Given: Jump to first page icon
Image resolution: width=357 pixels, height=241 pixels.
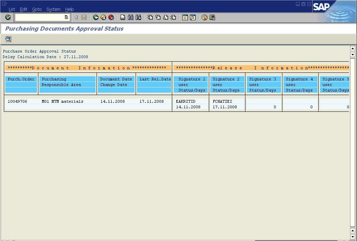Looking at the screenshot, I should click(150, 17).
